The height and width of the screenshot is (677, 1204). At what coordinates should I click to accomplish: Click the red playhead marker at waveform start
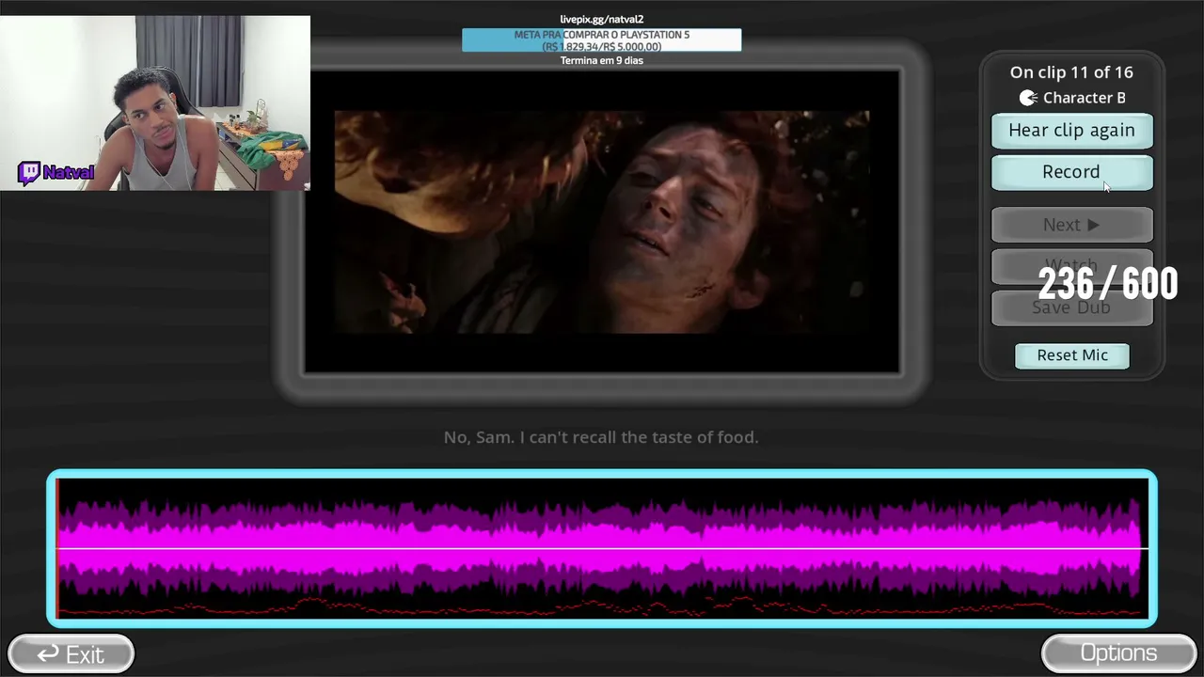[x=57, y=548]
